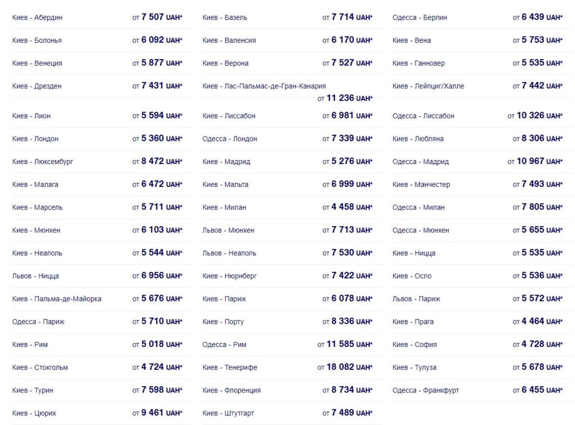The height and width of the screenshot is (425, 575).
Task: Open the Киев - Манчестер route
Action: click(421, 185)
